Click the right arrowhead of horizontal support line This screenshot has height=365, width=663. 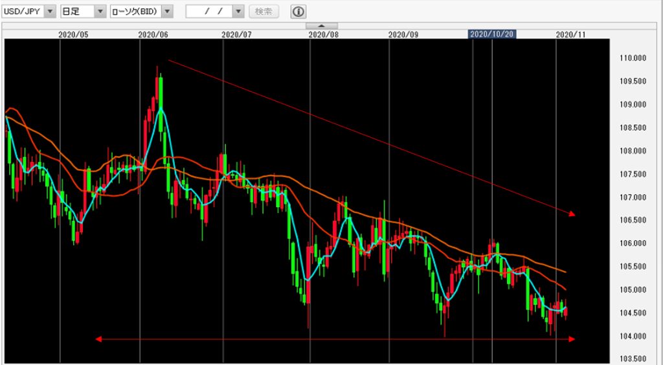click(x=571, y=338)
